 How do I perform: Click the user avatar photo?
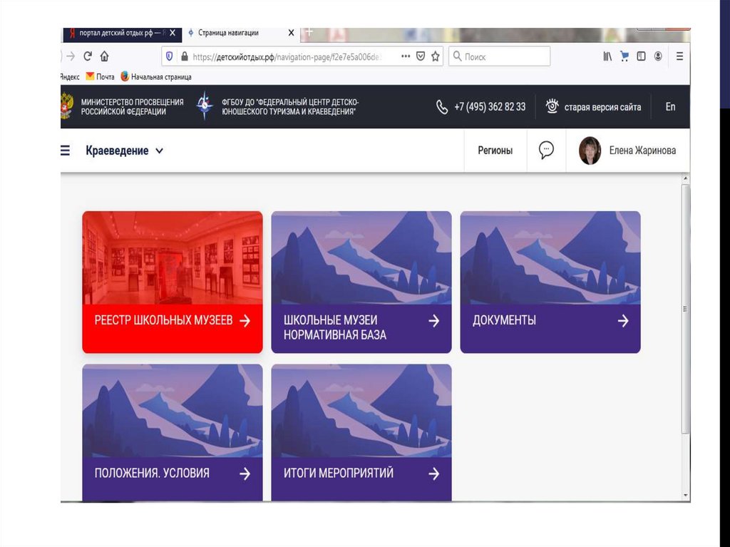point(590,150)
